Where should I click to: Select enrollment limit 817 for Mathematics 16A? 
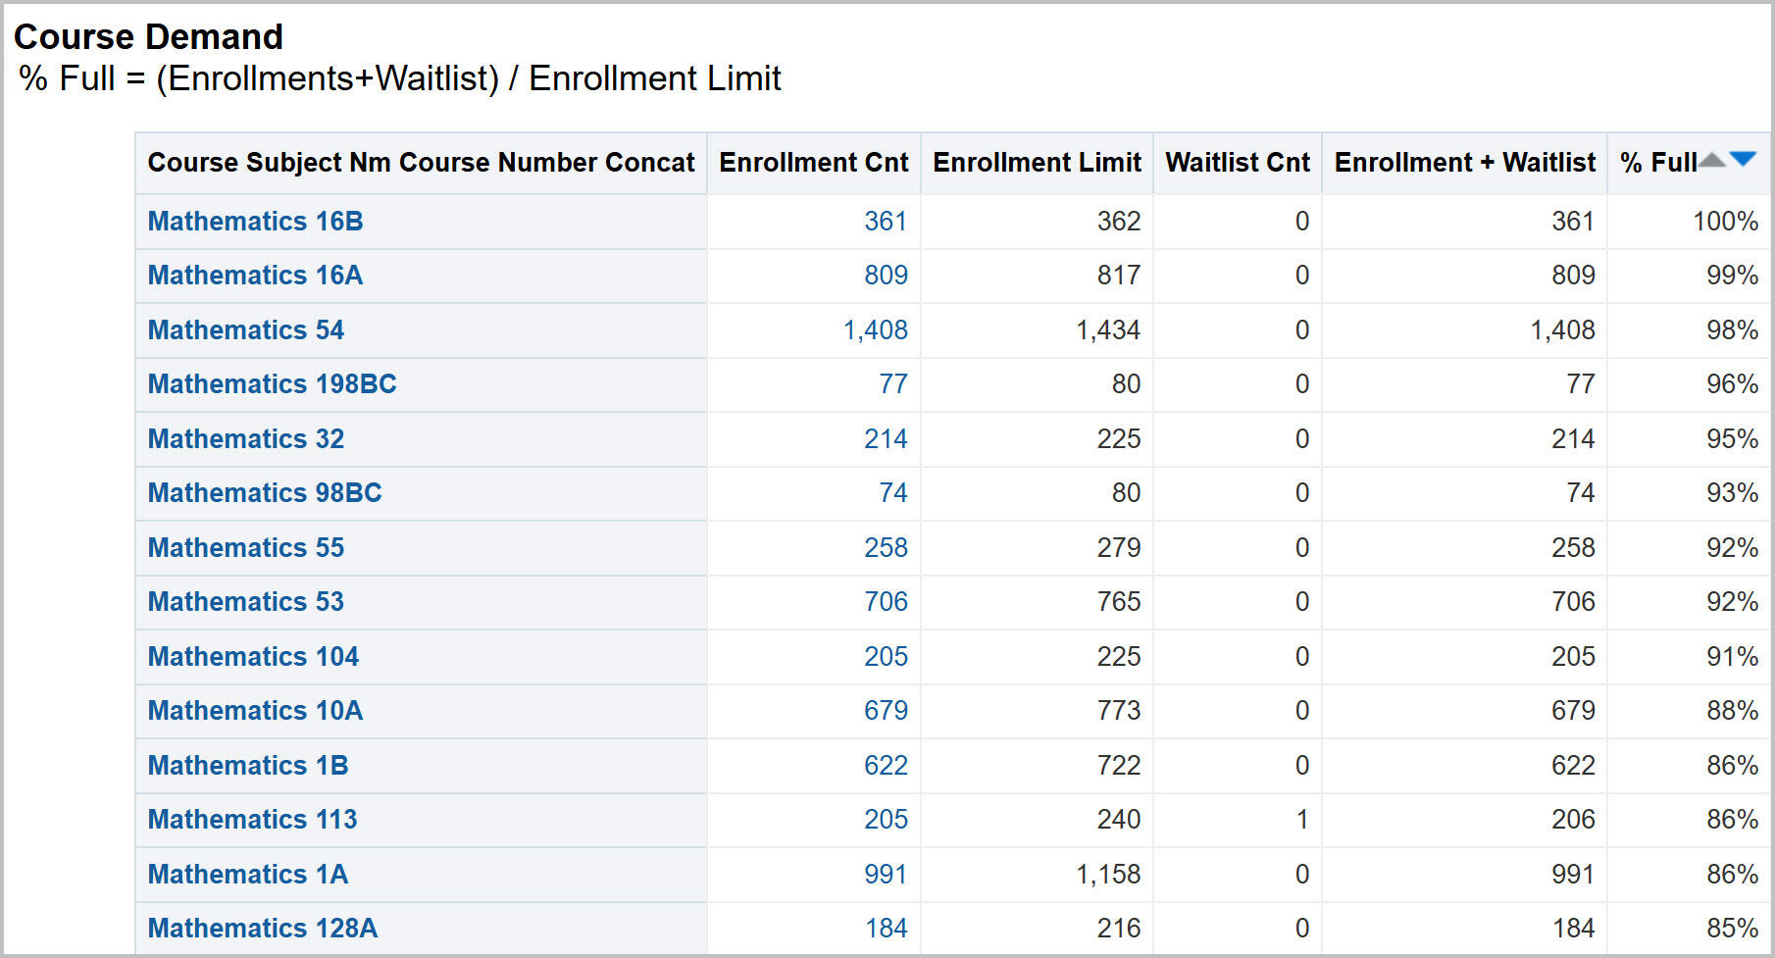coord(1119,275)
